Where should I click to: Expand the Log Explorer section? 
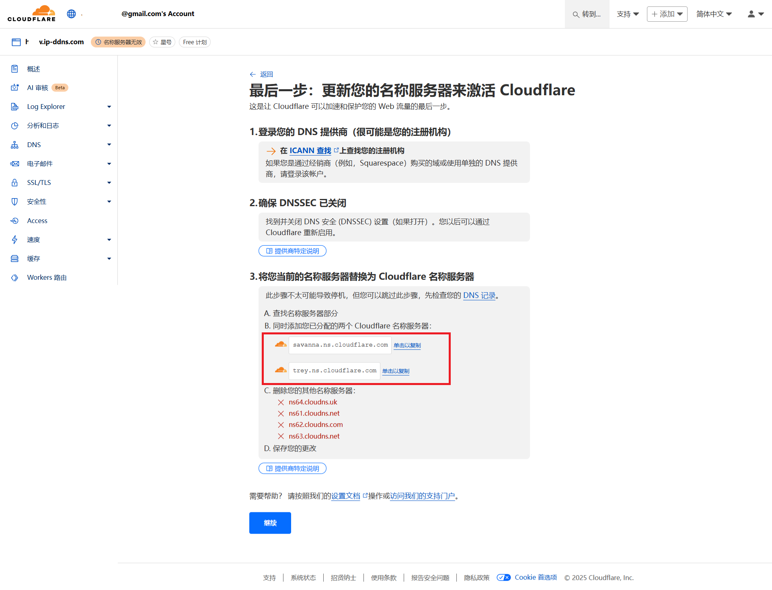(109, 107)
